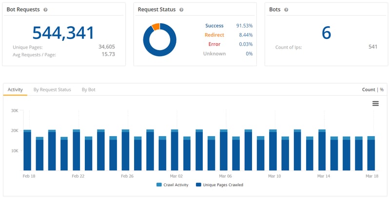Click the Unknown status label
The height and width of the screenshot is (199, 390).
click(x=214, y=54)
